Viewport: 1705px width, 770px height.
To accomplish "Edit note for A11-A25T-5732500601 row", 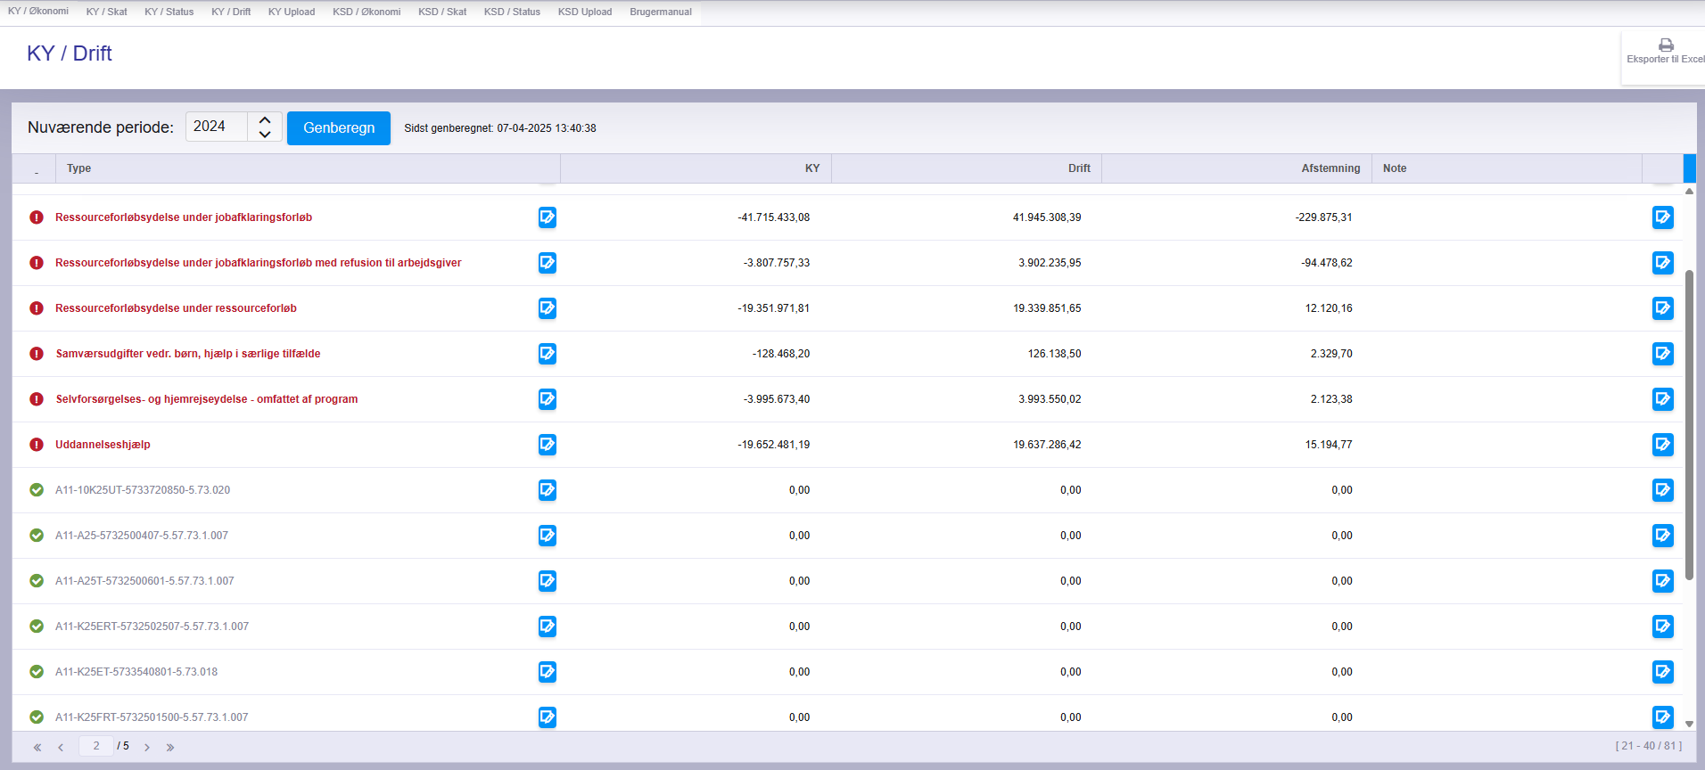I will pos(1663,581).
